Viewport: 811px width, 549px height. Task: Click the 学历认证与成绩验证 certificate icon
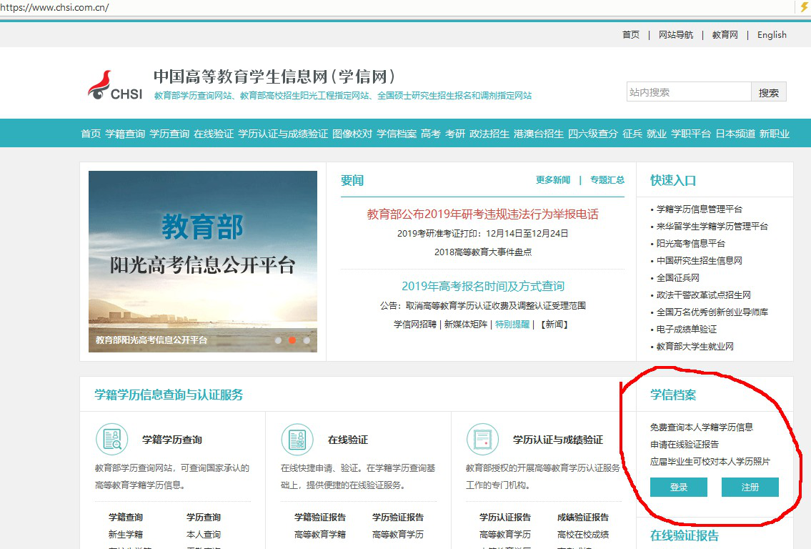[x=482, y=439]
